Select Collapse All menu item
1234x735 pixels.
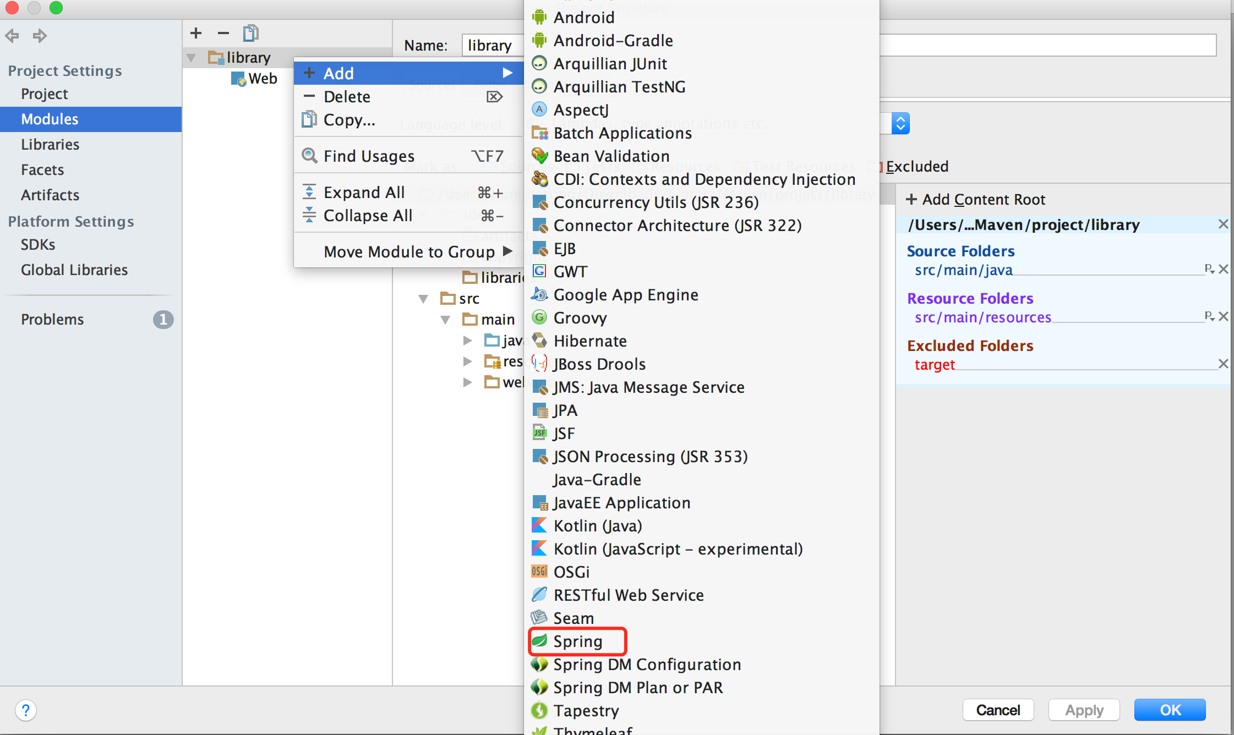408,216
